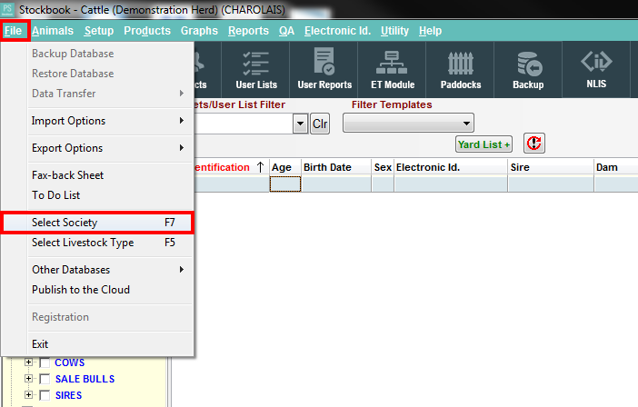Expand the SALE BULLS tree node
This screenshot has height=407, width=638.
coord(28,379)
